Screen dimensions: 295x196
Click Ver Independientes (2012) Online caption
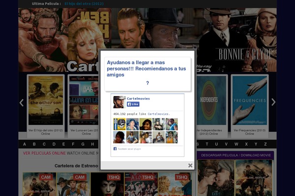pyautogui.click(x=210, y=132)
